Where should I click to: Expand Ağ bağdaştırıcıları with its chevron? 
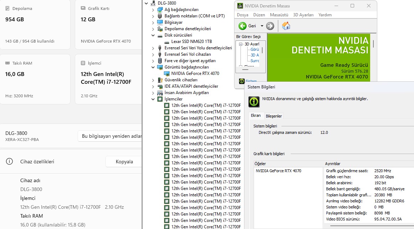[153, 10]
